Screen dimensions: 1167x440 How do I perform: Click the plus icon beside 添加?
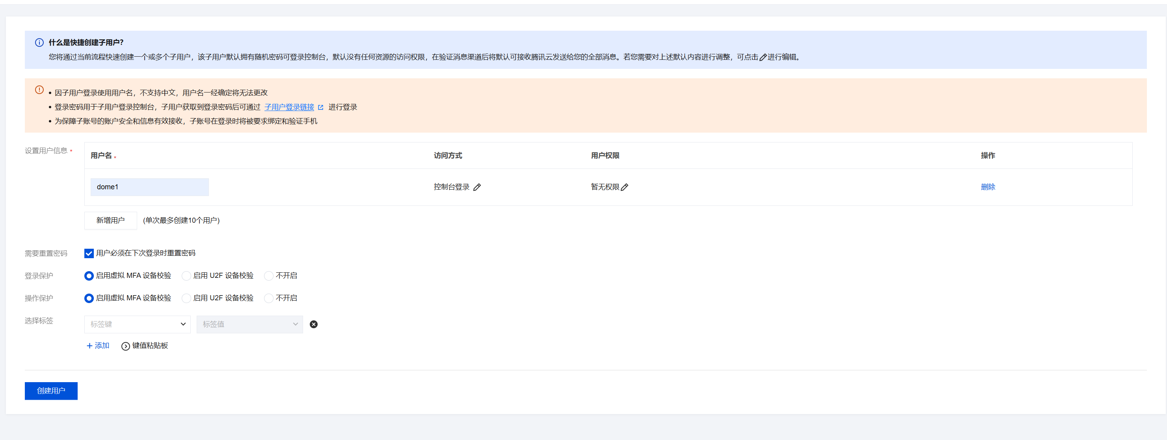(89, 346)
